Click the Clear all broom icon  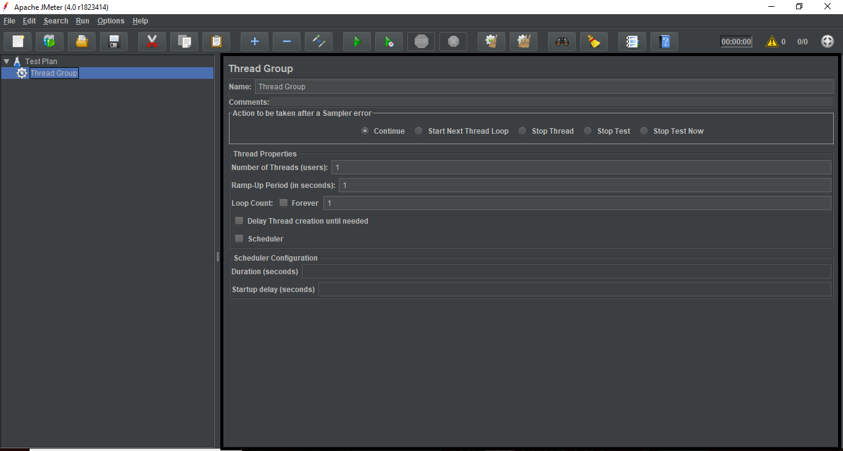pyautogui.click(x=594, y=42)
